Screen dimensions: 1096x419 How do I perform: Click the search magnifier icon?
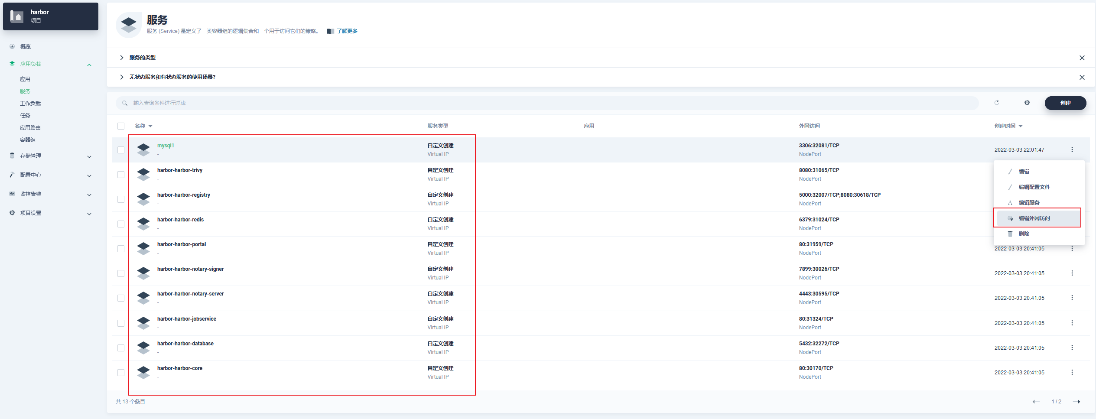[x=125, y=103]
